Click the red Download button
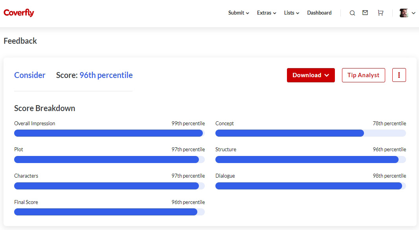Image resolution: width=419 pixels, height=230 pixels. [x=311, y=75]
